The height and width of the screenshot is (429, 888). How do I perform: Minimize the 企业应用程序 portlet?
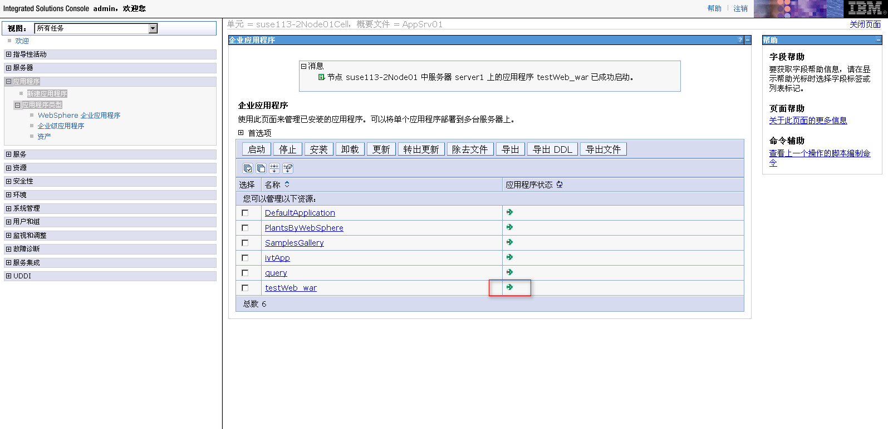[x=748, y=40]
